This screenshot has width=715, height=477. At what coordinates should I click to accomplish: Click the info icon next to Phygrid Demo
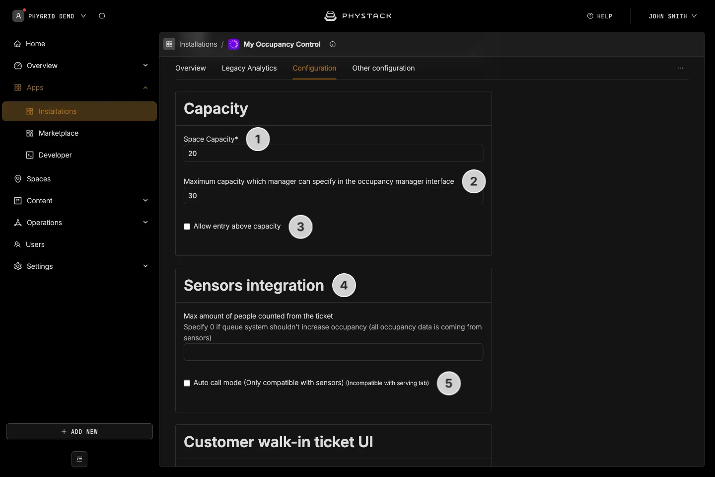pyautogui.click(x=102, y=16)
